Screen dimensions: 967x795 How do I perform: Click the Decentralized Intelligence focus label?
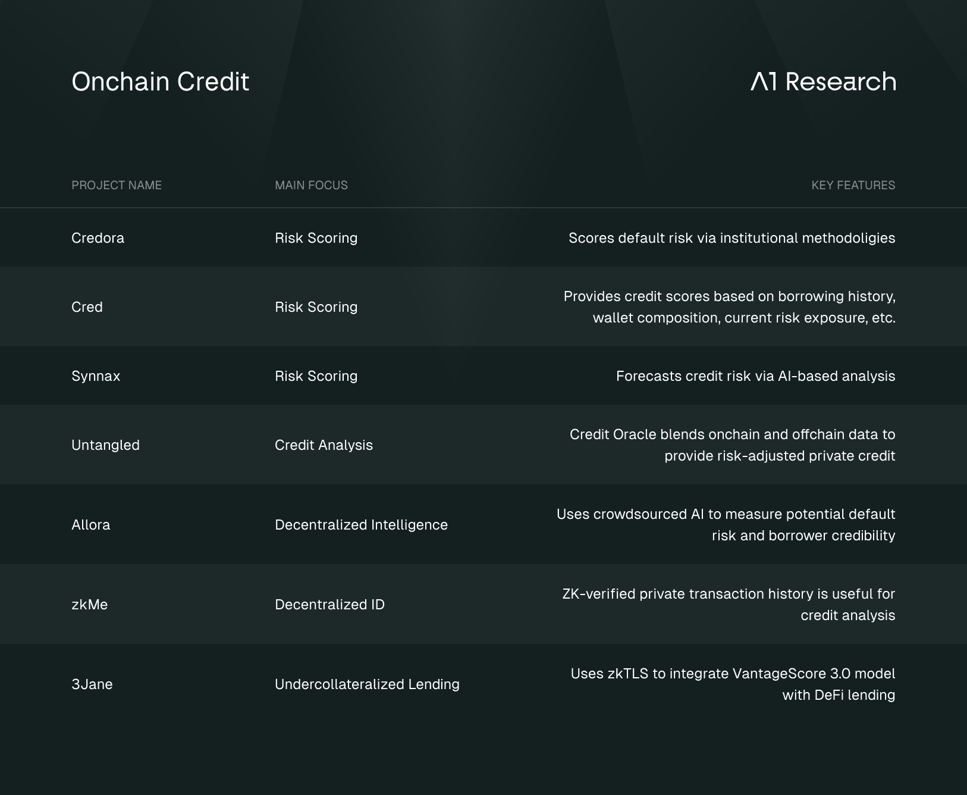pyautogui.click(x=361, y=525)
